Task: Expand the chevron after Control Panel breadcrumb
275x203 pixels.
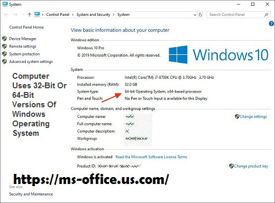Action: 72,15
